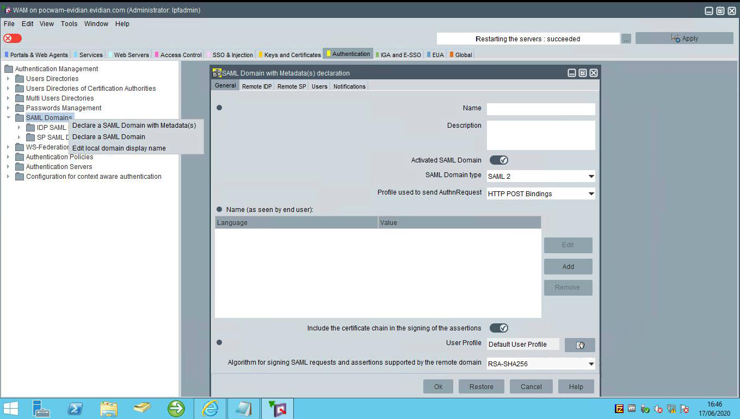Click inside the Description text field

click(x=540, y=134)
